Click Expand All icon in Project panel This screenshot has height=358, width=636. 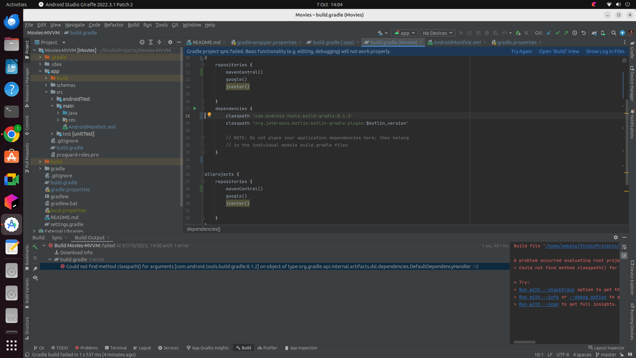coord(151,42)
